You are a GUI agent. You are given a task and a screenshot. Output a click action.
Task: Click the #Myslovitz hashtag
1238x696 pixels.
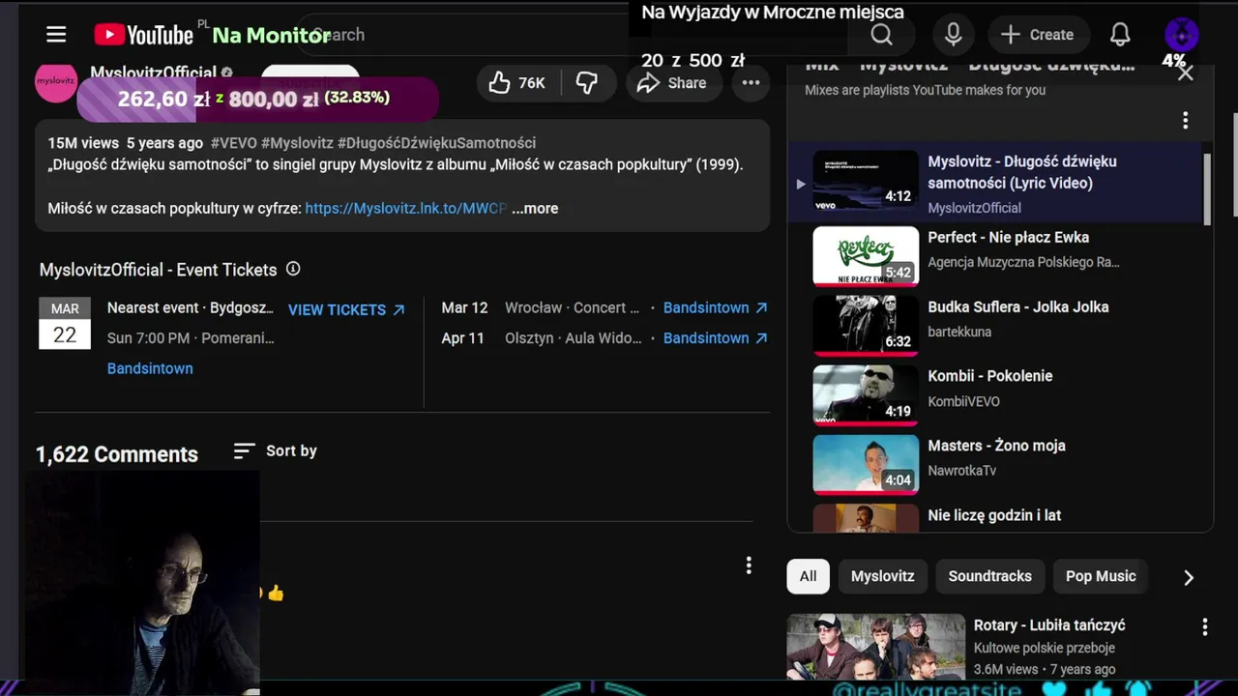297,143
